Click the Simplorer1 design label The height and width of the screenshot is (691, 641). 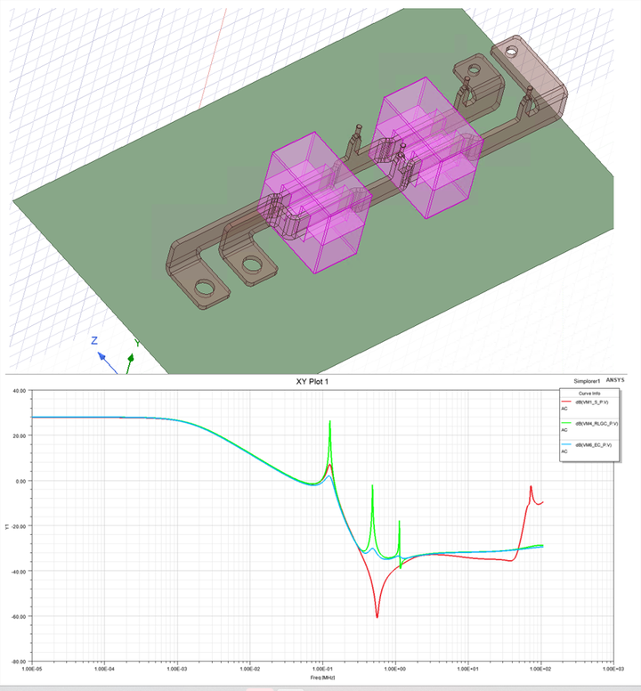click(587, 381)
